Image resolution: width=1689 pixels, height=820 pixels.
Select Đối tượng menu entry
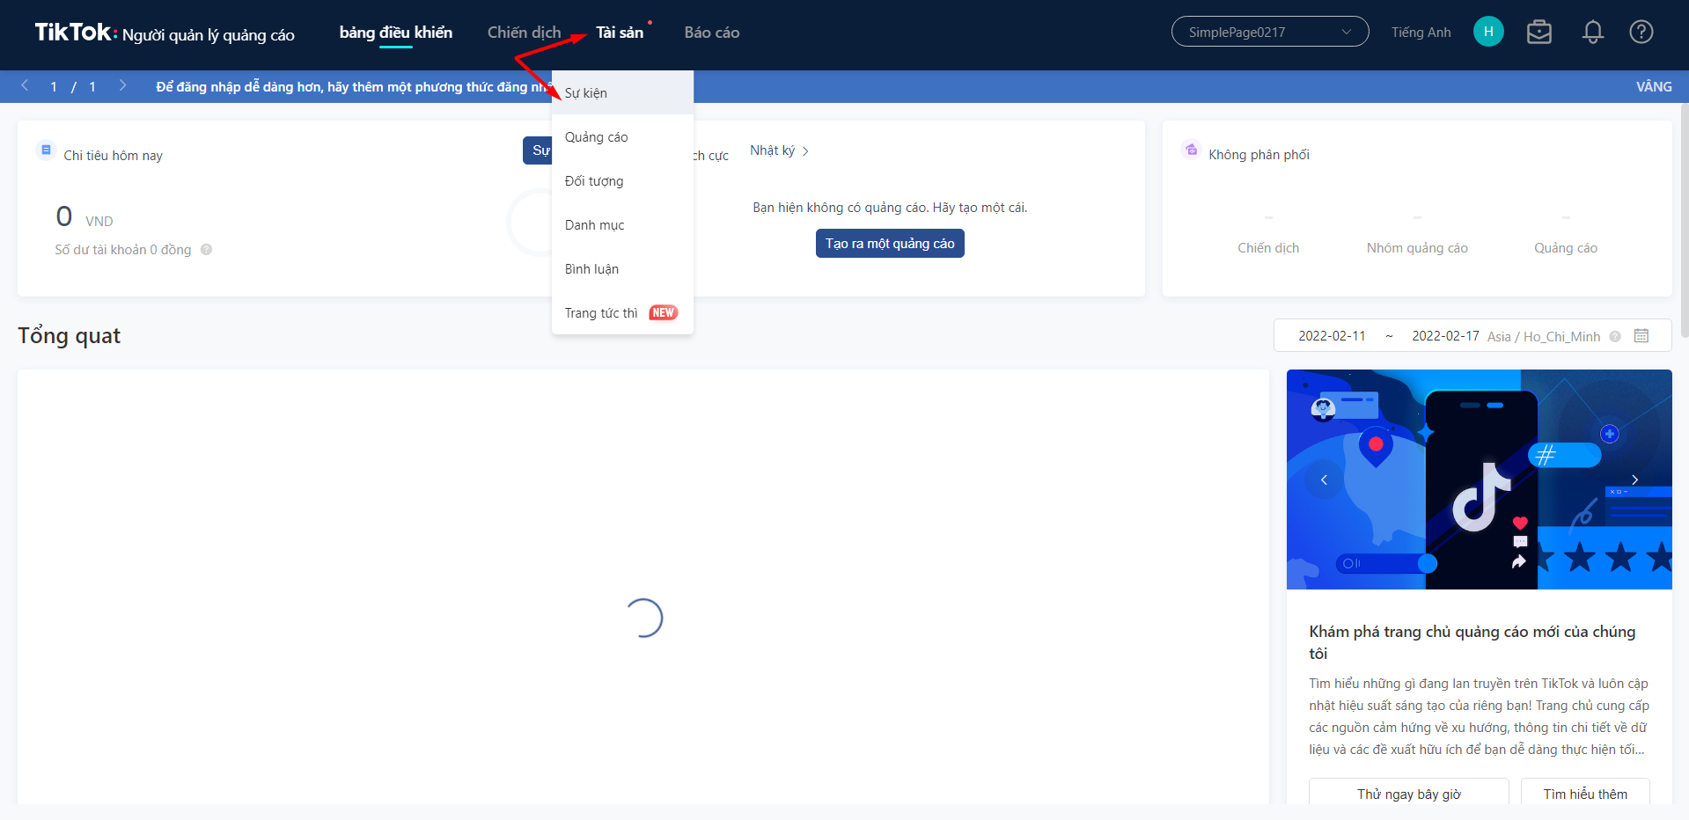(622, 181)
